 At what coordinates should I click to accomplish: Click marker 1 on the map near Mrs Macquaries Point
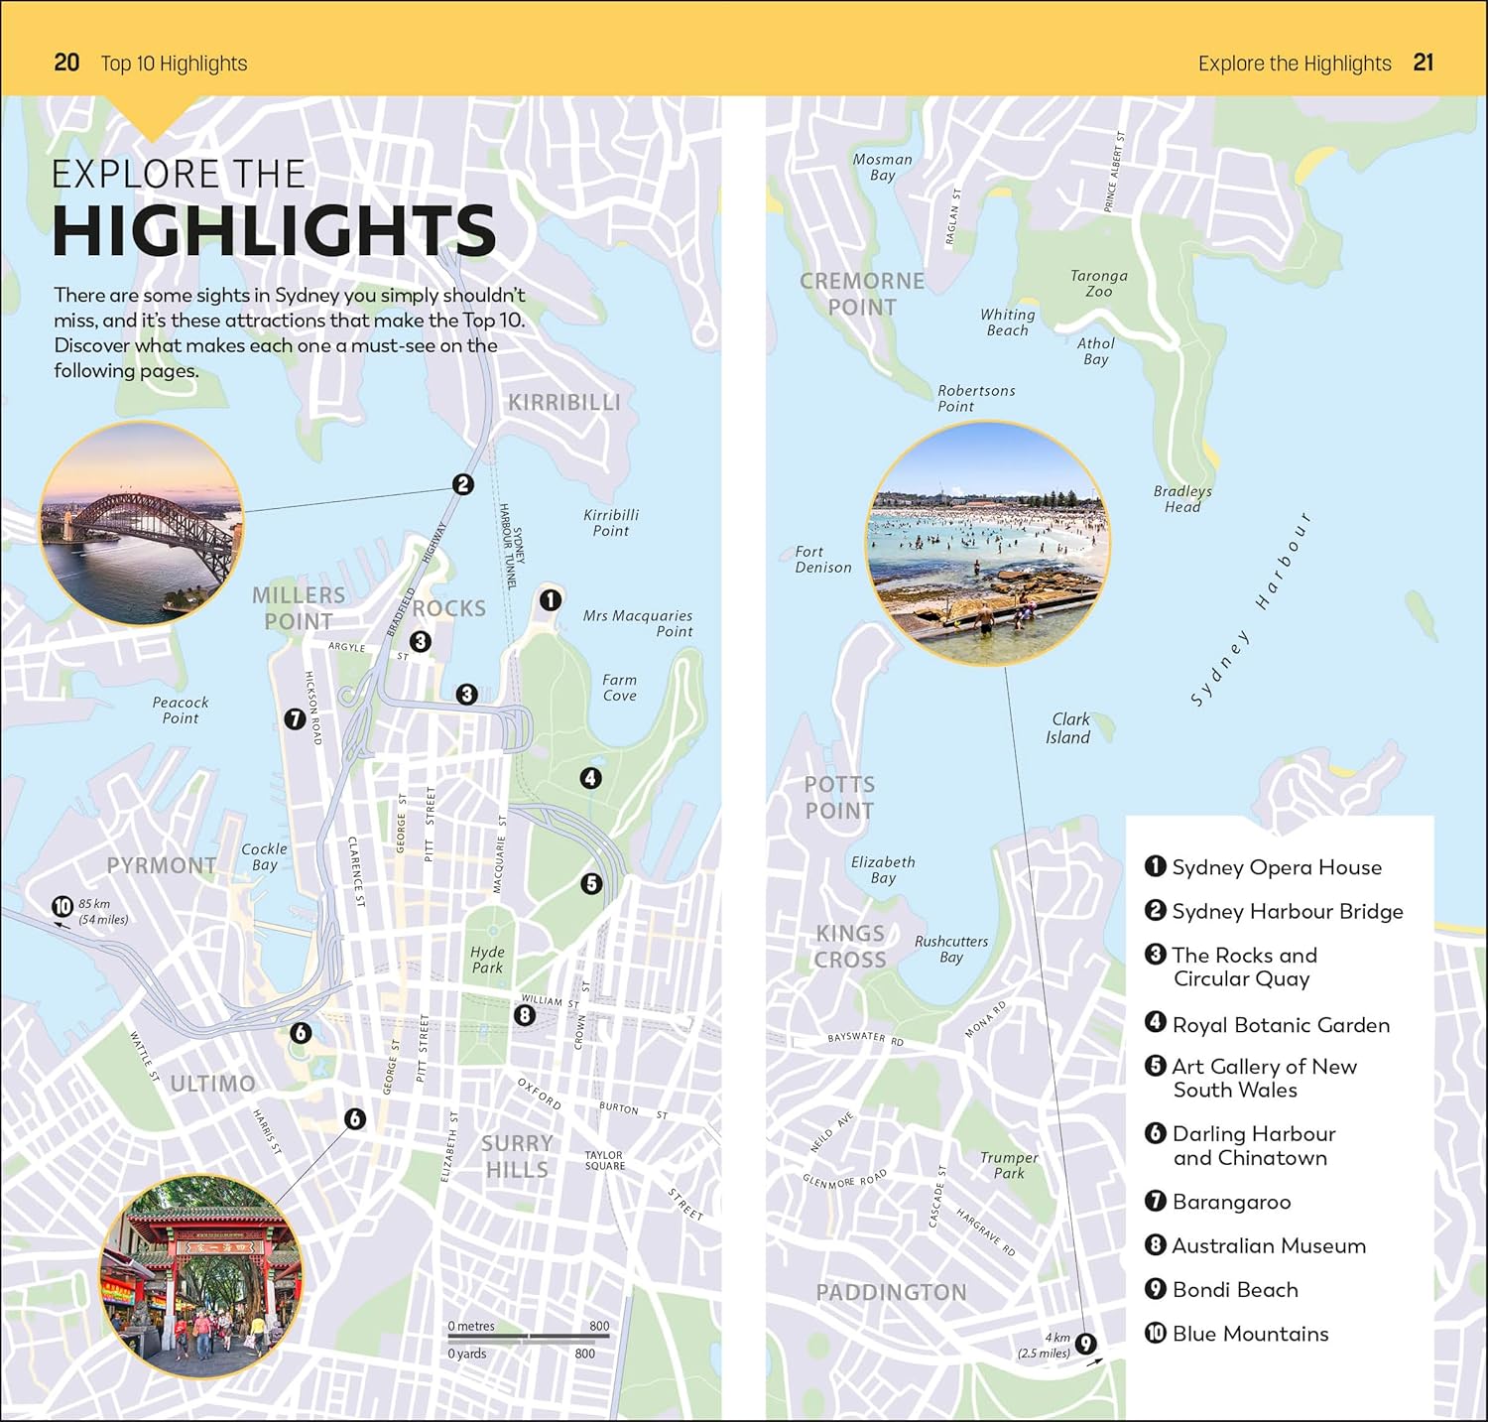coord(550,599)
